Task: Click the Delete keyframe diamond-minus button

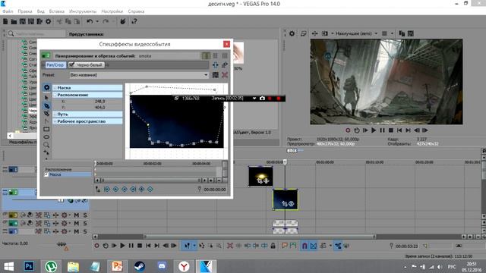Action: (150, 189)
